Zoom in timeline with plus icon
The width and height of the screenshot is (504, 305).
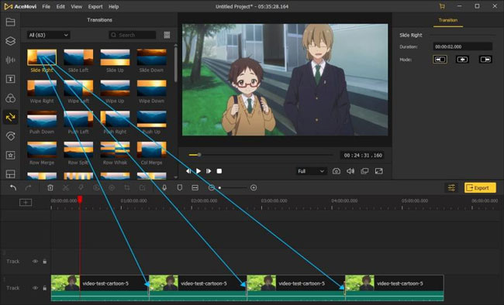point(254,188)
